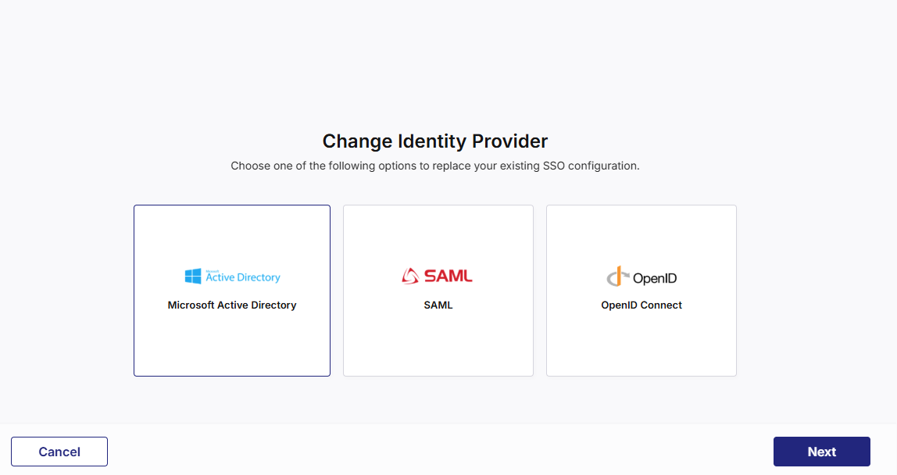Select the SAML identity provider card
This screenshot has height=475, width=897.
(x=438, y=290)
